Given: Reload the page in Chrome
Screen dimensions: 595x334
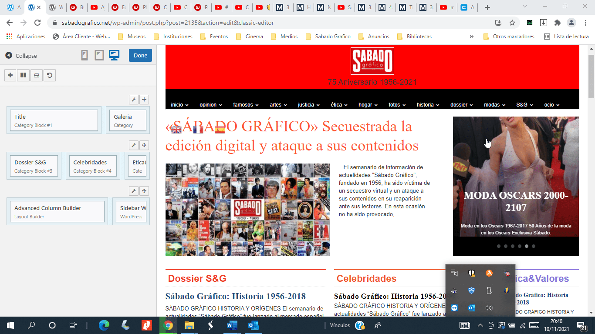Looking at the screenshot, I should tap(37, 23).
